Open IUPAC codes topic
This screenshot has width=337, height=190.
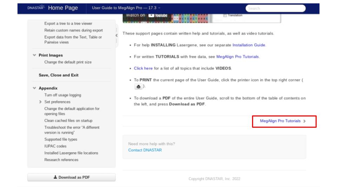pyautogui.click(x=55, y=146)
